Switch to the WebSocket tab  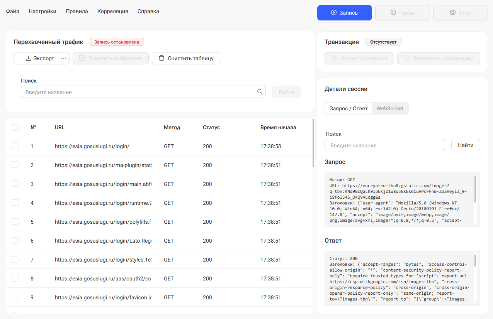click(x=390, y=108)
